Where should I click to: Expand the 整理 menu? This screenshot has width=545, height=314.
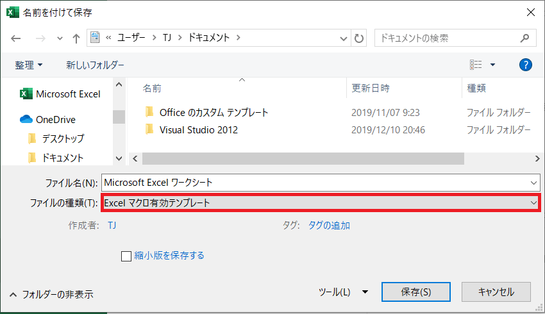[29, 65]
